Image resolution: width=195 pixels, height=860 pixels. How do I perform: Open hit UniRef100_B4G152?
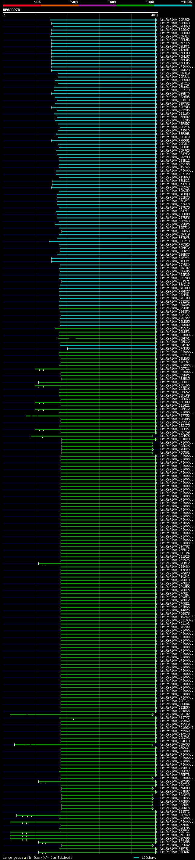(x=175, y=362)
